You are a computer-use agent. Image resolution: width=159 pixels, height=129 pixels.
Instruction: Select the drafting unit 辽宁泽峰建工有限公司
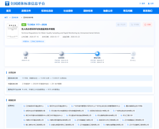pos(84,120)
